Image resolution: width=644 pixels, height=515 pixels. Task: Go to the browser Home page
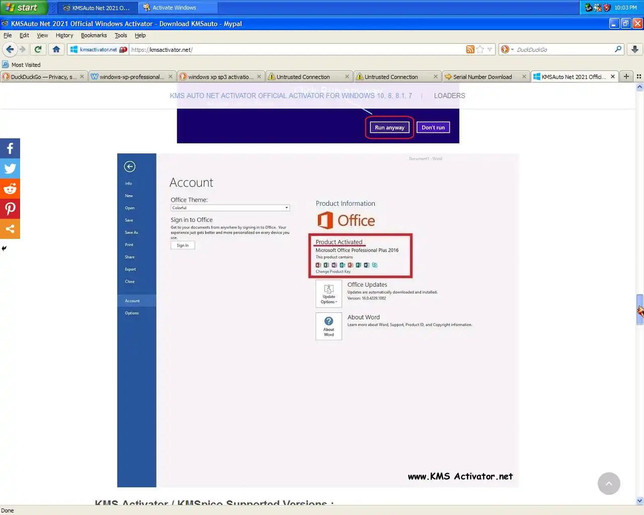56,49
